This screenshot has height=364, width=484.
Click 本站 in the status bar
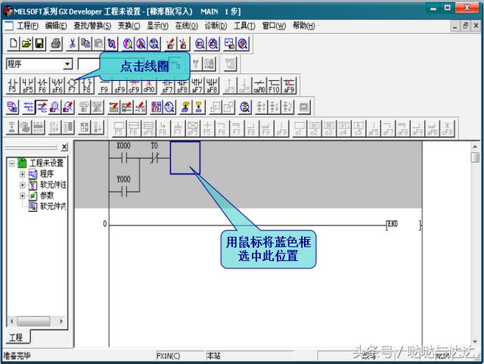click(x=213, y=356)
